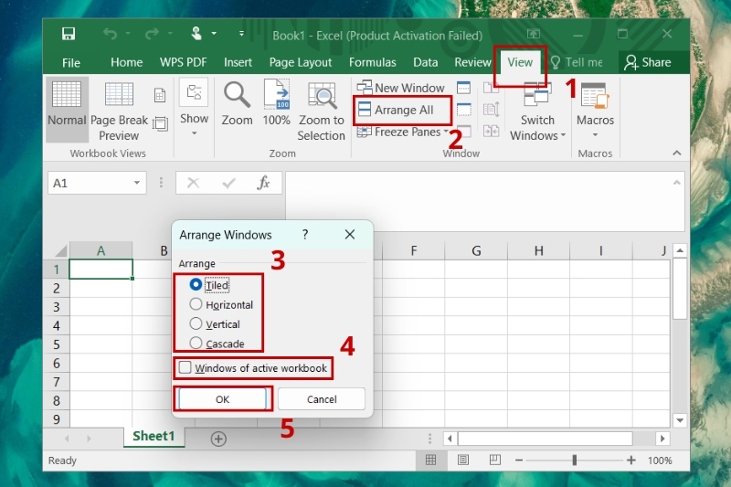Click the Sheet1 tab

pyautogui.click(x=154, y=437)
